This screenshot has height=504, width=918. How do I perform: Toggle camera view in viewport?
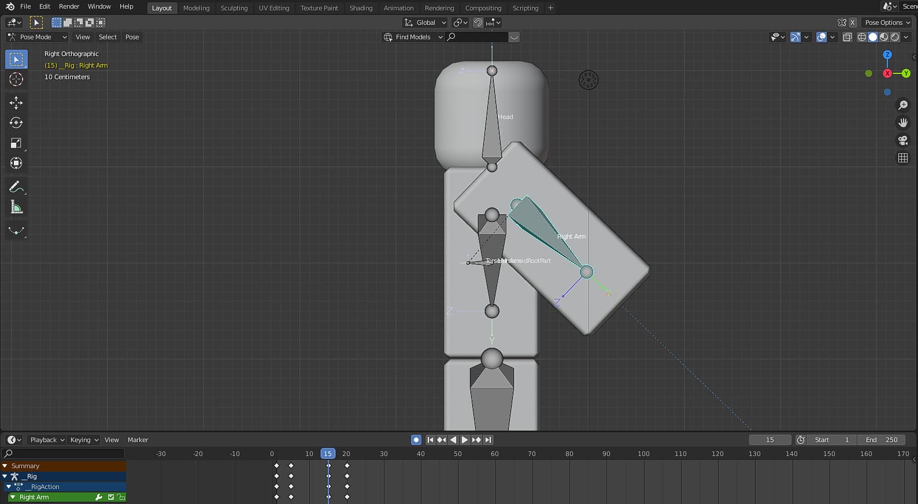click(902, 140)
